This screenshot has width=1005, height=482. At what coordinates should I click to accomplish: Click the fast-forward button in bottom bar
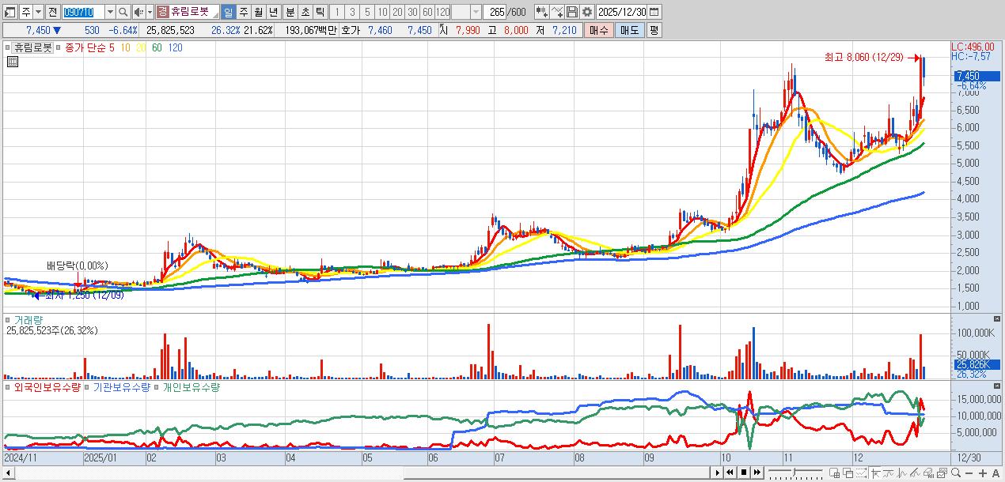tap(757, 473)
